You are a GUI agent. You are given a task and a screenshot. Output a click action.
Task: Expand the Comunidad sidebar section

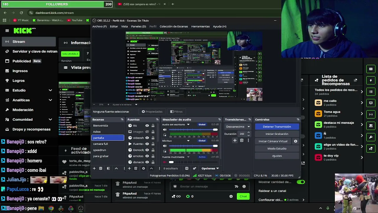point(50,120)
